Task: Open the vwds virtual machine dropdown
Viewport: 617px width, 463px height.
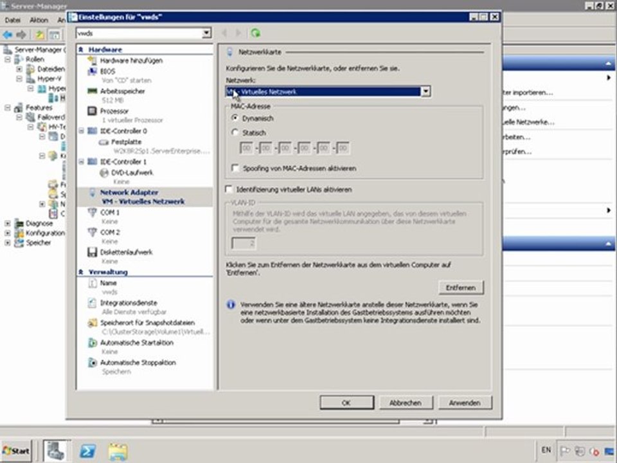Action: click(206, 33)
